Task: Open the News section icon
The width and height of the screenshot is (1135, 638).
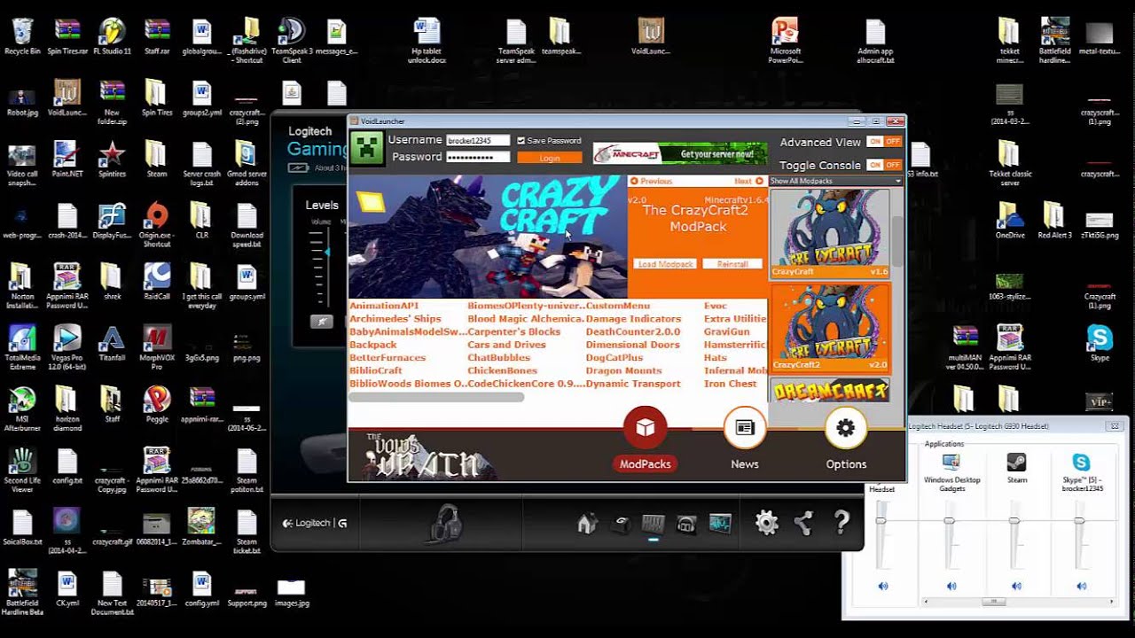Action: 745,429
